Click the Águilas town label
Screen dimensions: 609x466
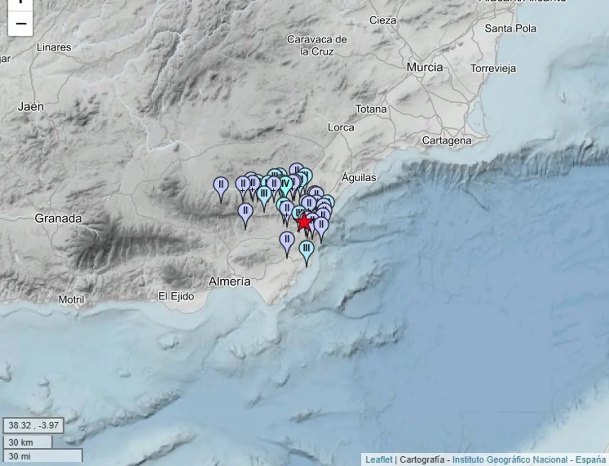point(359,177)
